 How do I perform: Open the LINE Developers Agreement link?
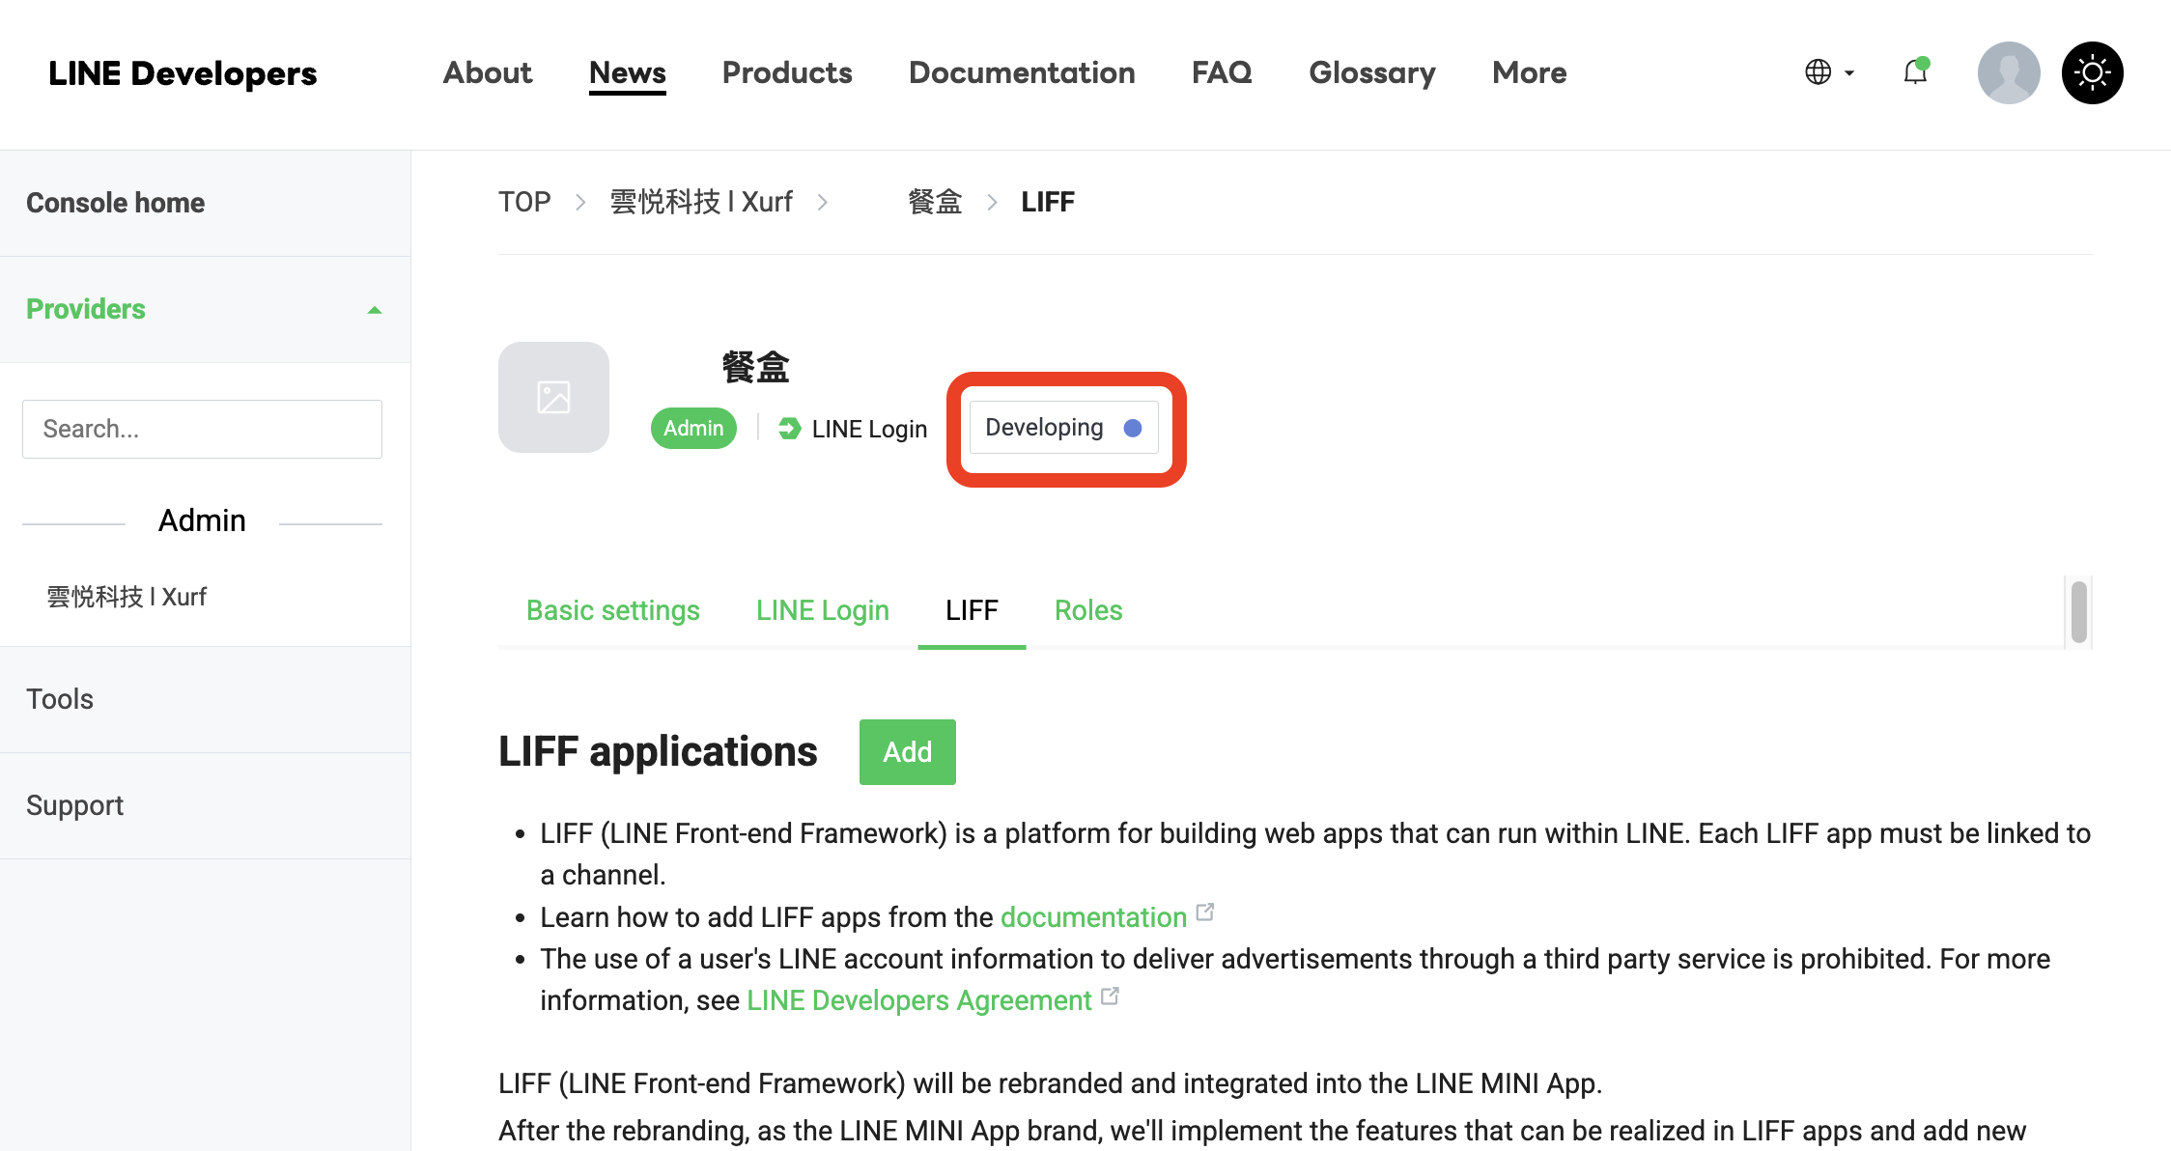click(919, 1000)
